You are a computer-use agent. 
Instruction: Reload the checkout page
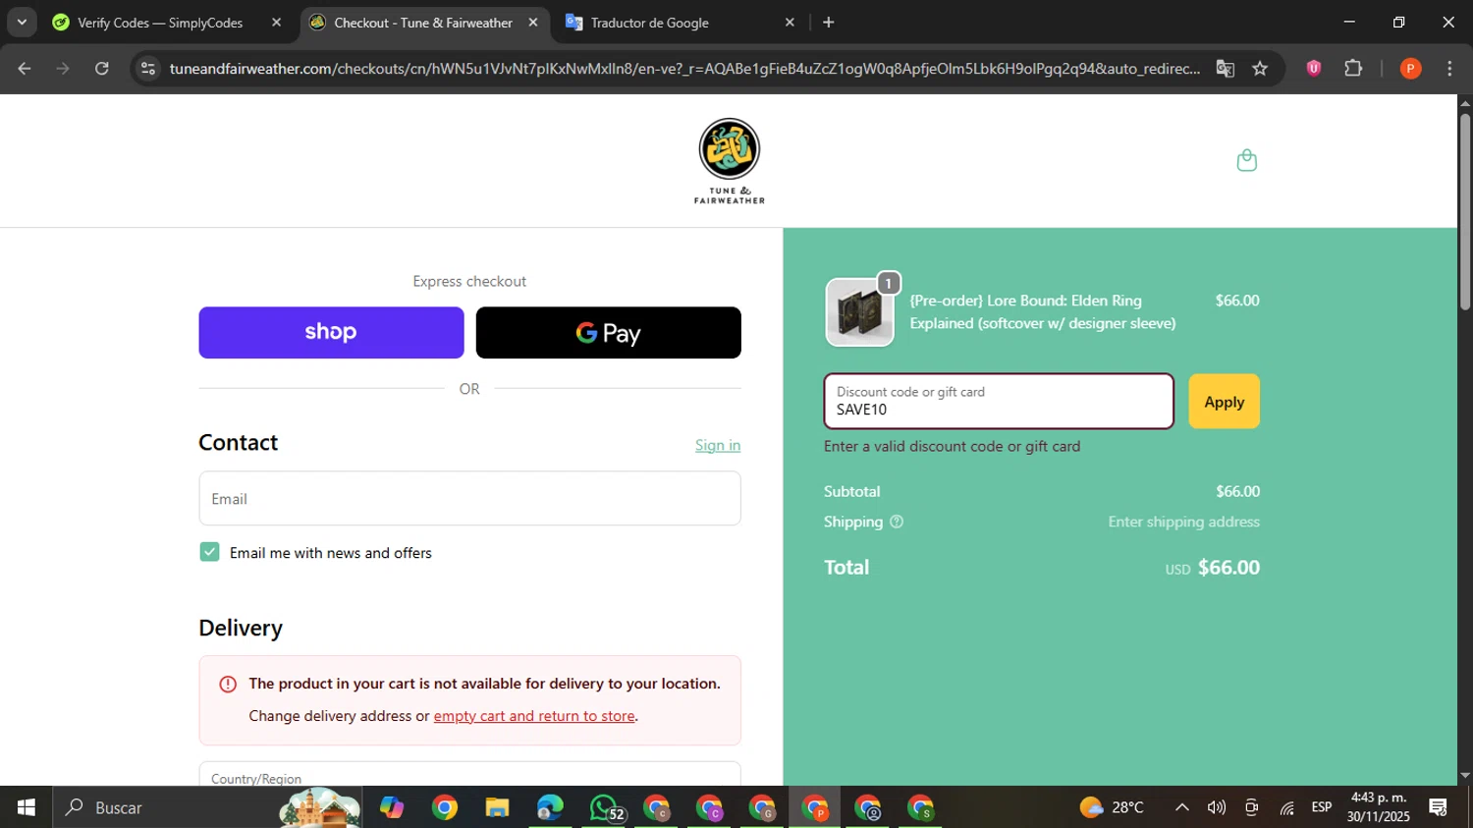coord(102,68)
